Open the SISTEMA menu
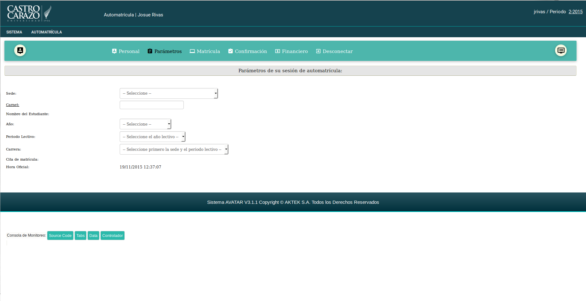This screenshot has height=301, width=586. (14, 32)
